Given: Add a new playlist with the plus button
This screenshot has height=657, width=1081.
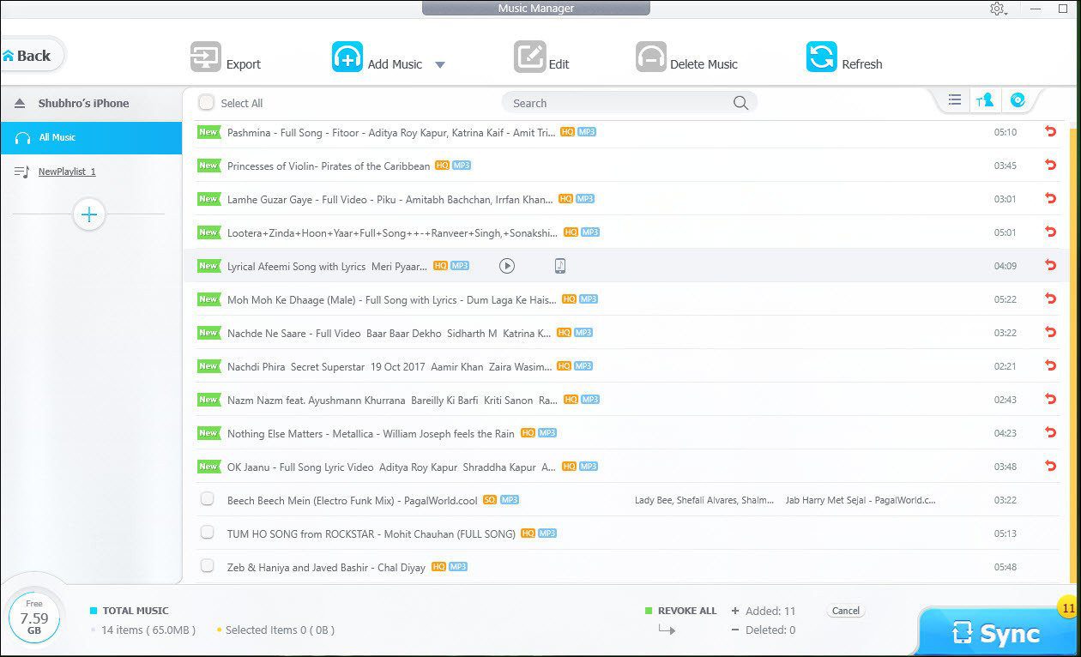Looking at the screenshot, I should pos(89,214).
